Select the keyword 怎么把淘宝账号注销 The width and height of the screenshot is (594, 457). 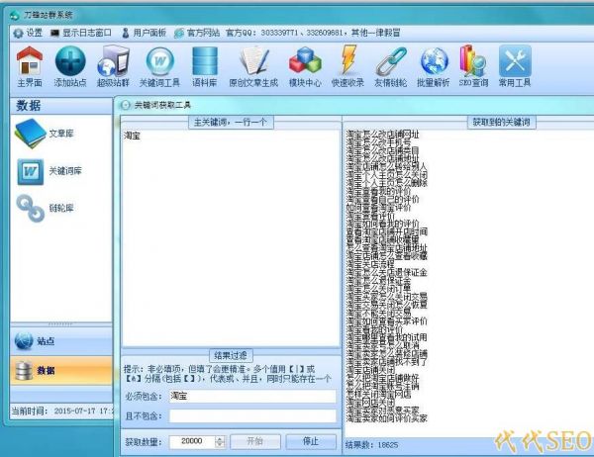382,386
